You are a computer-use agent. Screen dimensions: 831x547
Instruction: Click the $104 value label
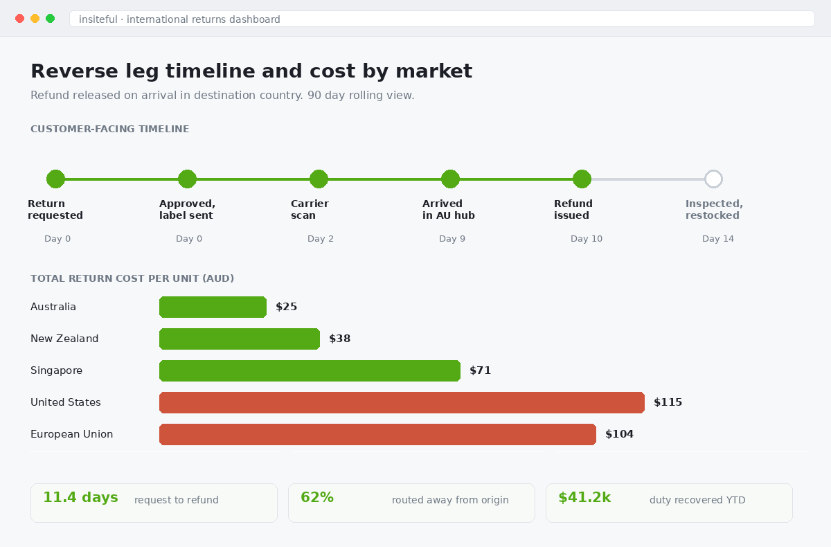coord(620,434)
